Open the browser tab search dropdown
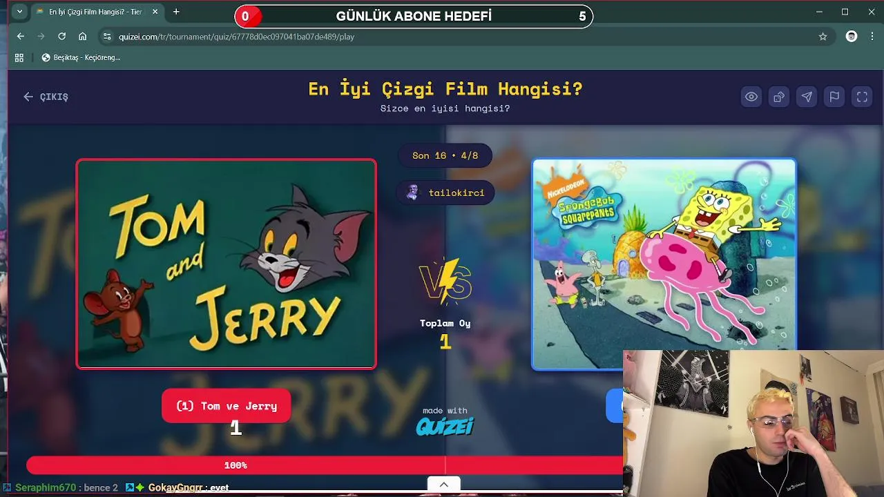 19,12
